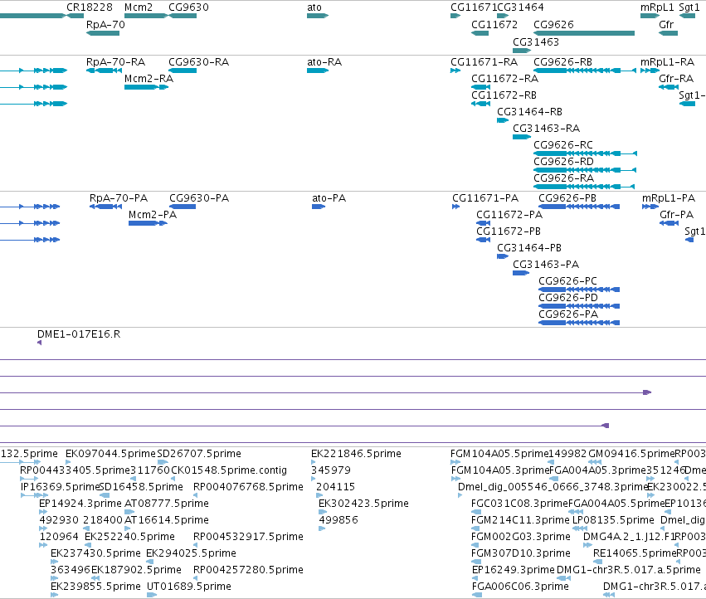Open the CG31464-PB protein label
Viewport: 706px width, 599px height.
529,248
